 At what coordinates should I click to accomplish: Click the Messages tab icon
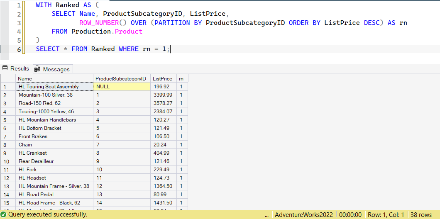[38, 69]
